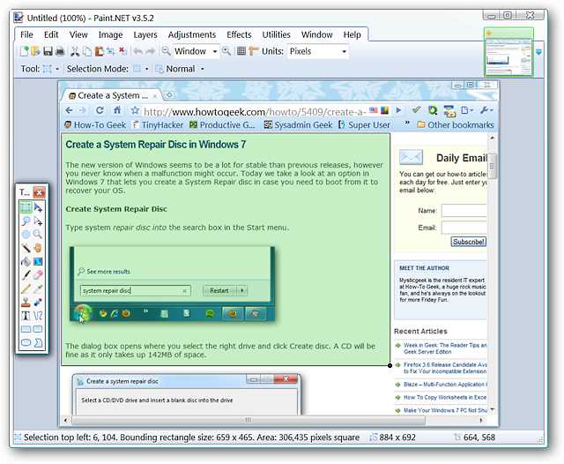564x464 pixels.
Task: Pick the Clone Stamp tool
Action: coord(26,301)
